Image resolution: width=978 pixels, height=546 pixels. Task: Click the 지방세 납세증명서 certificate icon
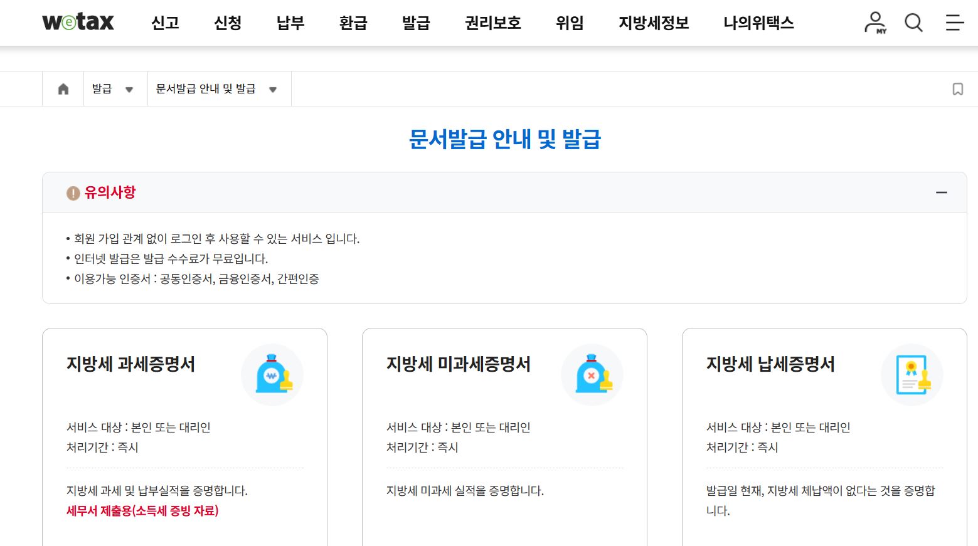(x=912, y=374)
